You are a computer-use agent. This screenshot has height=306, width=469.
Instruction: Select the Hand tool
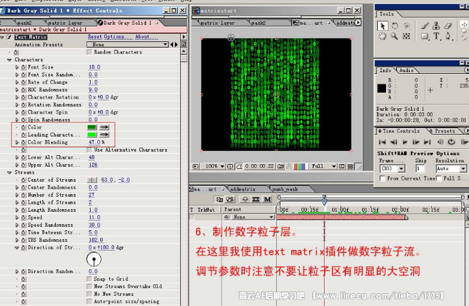(x=382, y=36)
